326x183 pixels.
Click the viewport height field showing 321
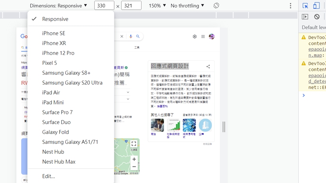131,5
